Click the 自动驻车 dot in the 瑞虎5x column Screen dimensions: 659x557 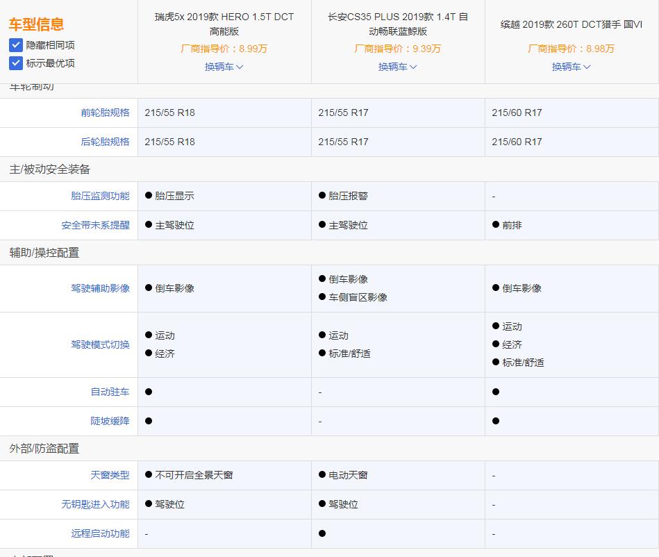coord(149,392)
